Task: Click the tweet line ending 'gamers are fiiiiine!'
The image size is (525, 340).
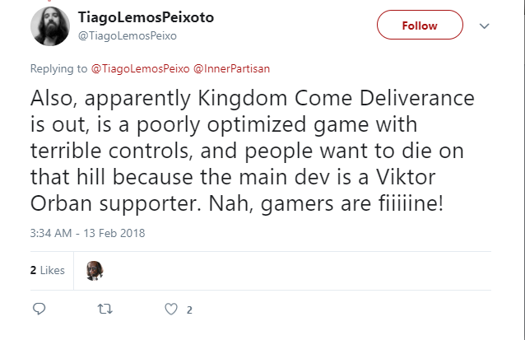Action: [237, 203]
